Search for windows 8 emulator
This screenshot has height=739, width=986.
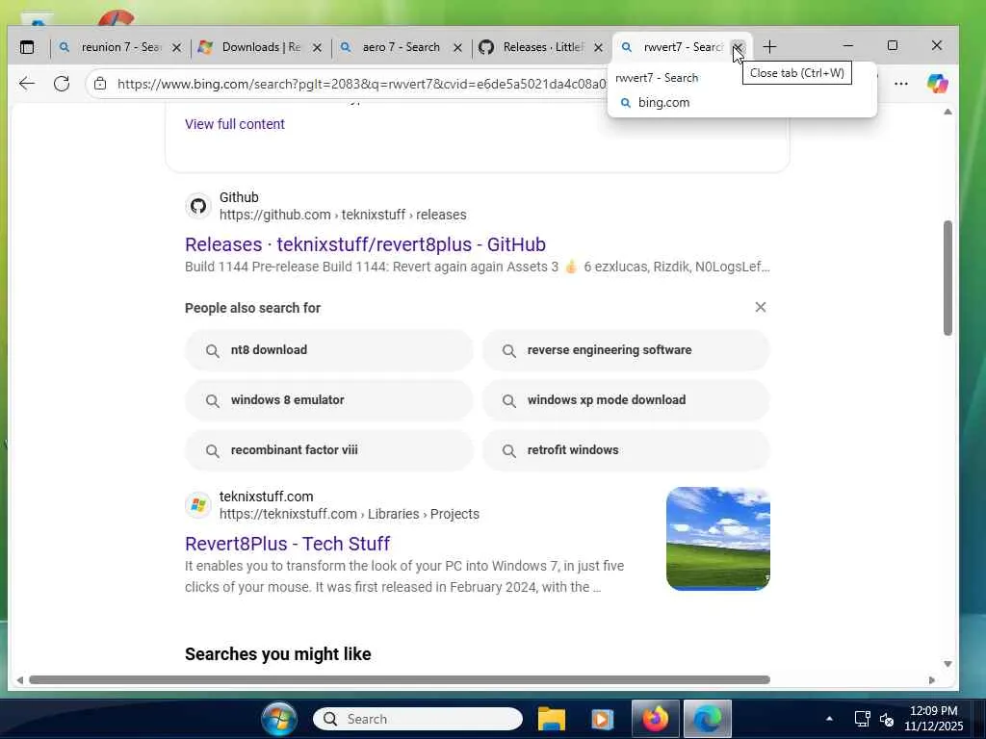[x=329, y=400]
